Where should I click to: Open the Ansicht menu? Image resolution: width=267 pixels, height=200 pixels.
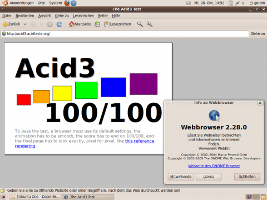(x=44, y=16)
